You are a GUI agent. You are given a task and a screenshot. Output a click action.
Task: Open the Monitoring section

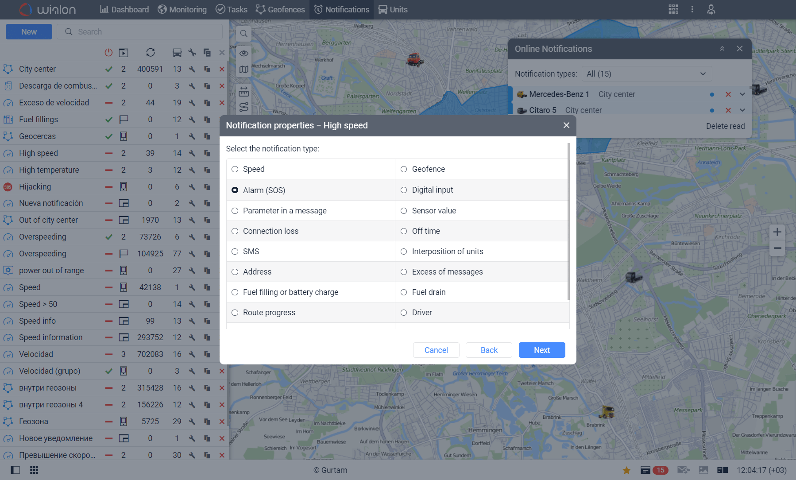pyautogui.click(x=182, y=9)
